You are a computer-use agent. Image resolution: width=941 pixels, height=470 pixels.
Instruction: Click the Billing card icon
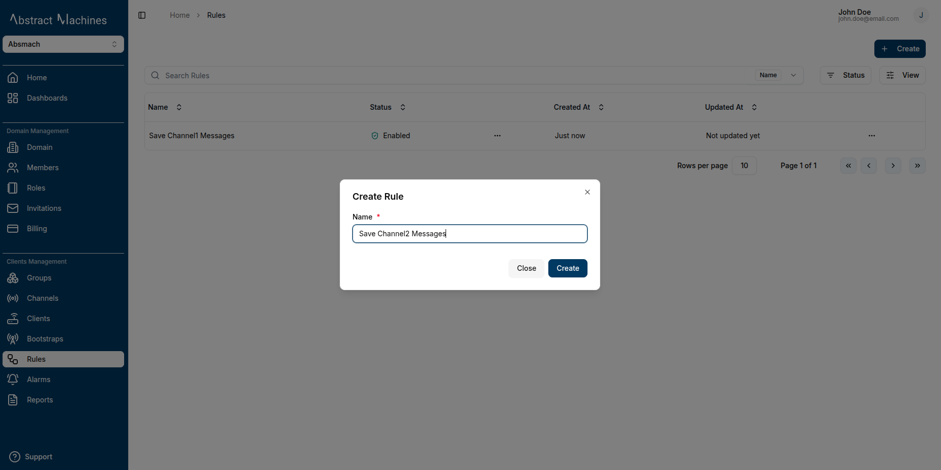pos(13,229)
